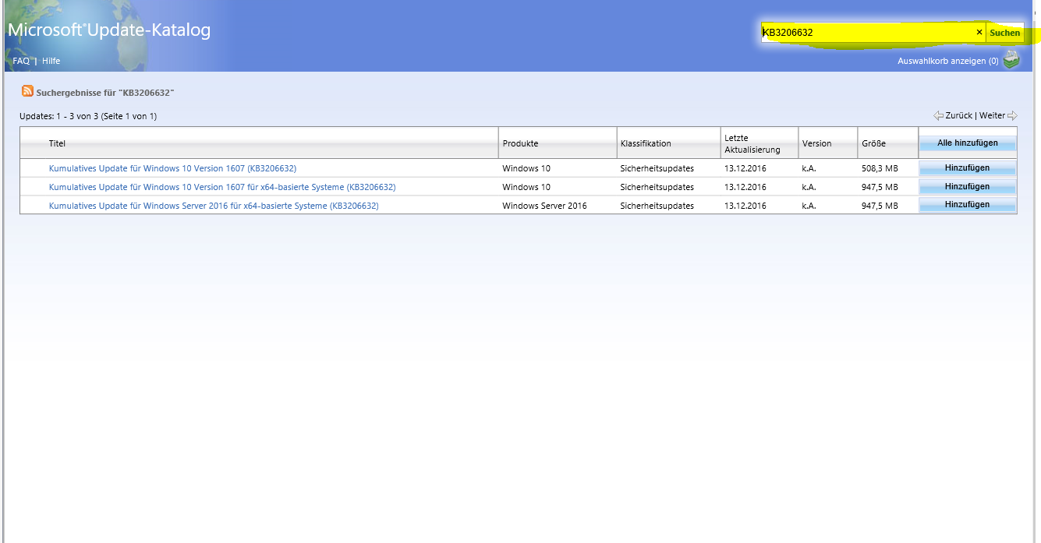1041x543 pixels.
Task: Sort results by Version column header
Action: (x=817, y=143)
